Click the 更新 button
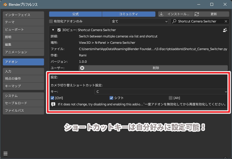The width and height of the screenshot is (232, 159). 211,14
